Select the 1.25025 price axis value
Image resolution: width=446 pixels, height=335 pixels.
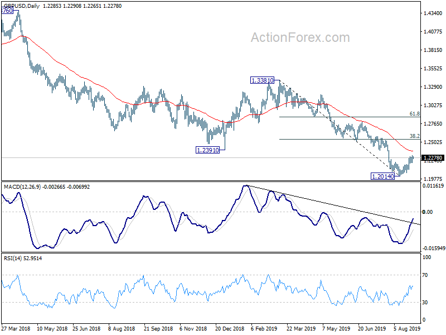coord(433,142)
